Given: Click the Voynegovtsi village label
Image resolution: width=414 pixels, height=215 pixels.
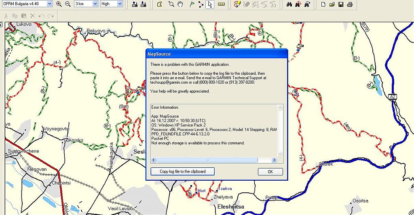Looking at the screenshot, I should click(x=56, y=129).
